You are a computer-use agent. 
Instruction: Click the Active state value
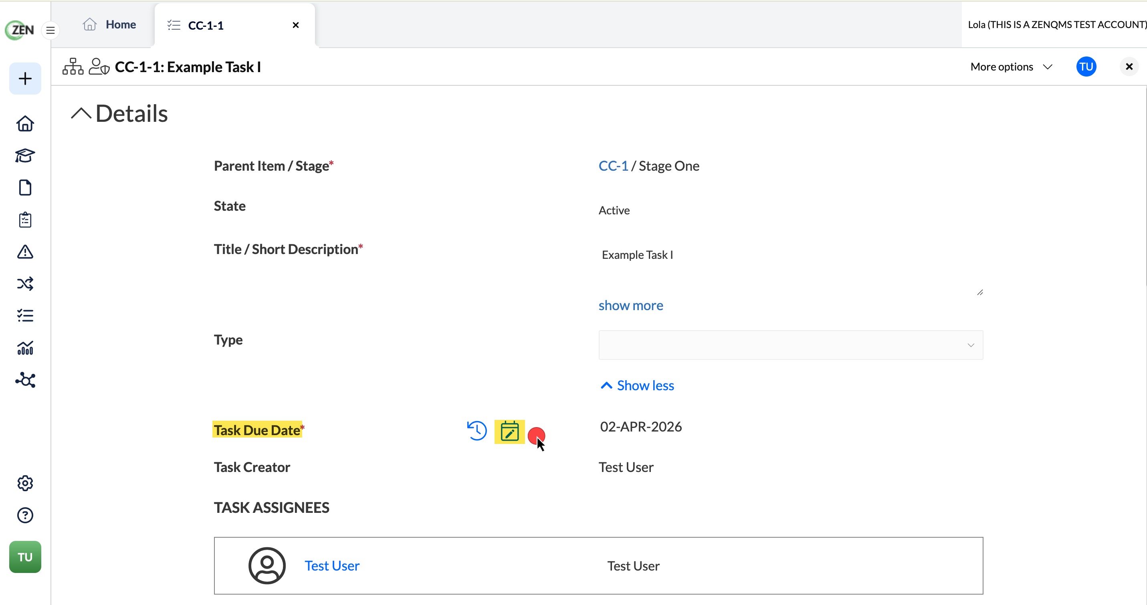pos(614,210)
